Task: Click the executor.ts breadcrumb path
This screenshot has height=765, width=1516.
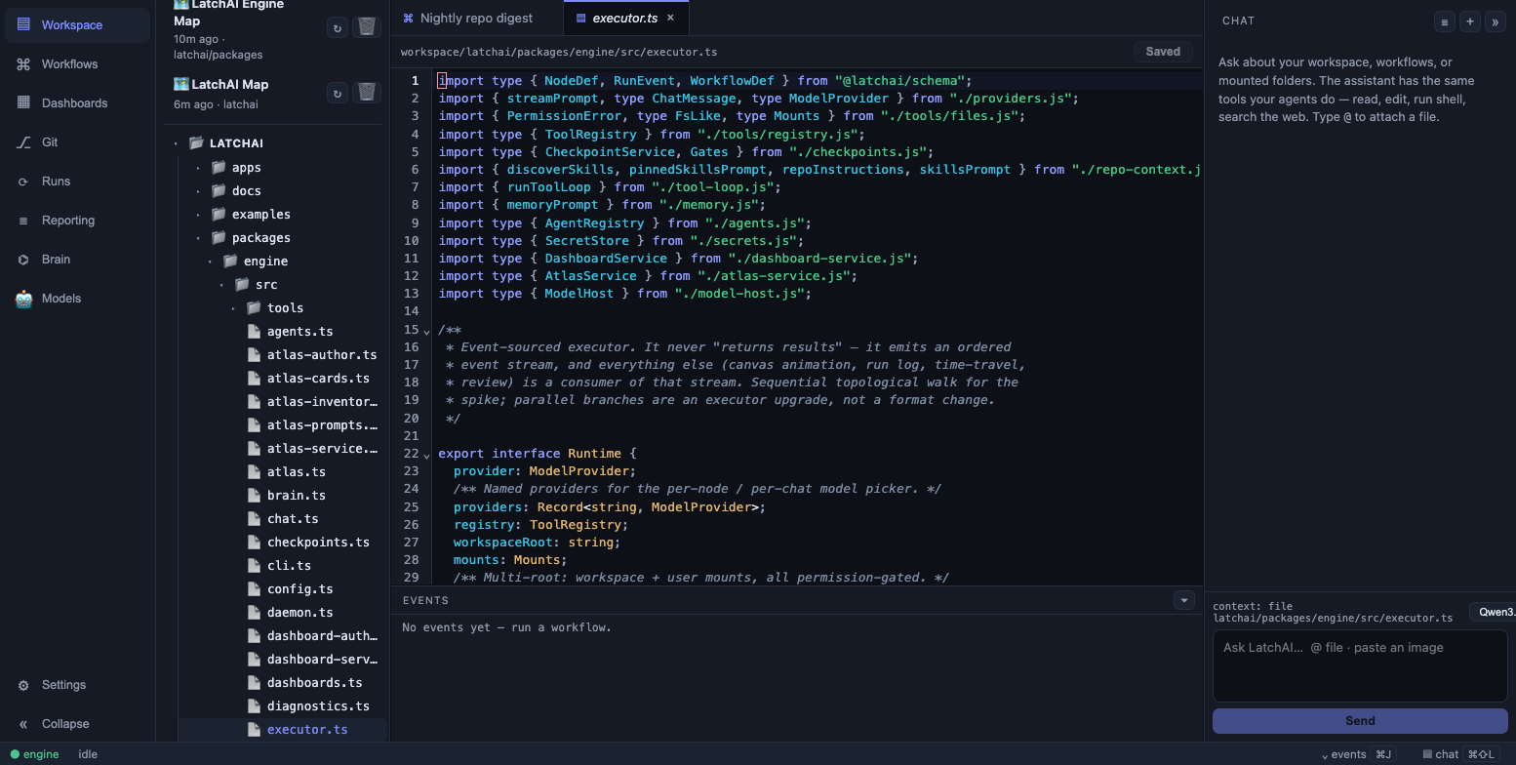Action: tap(559, 52)
